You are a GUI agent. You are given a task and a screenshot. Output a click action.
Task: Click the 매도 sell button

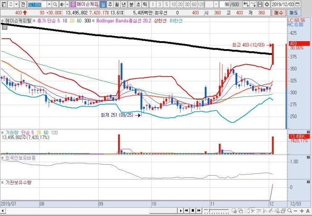[x=294, y=13]
